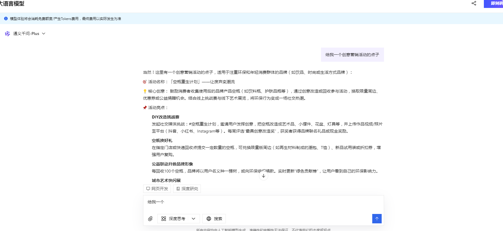Click the blue send arrow button
This screenshot has height=231, width=503.
click(x=377, y=219)
